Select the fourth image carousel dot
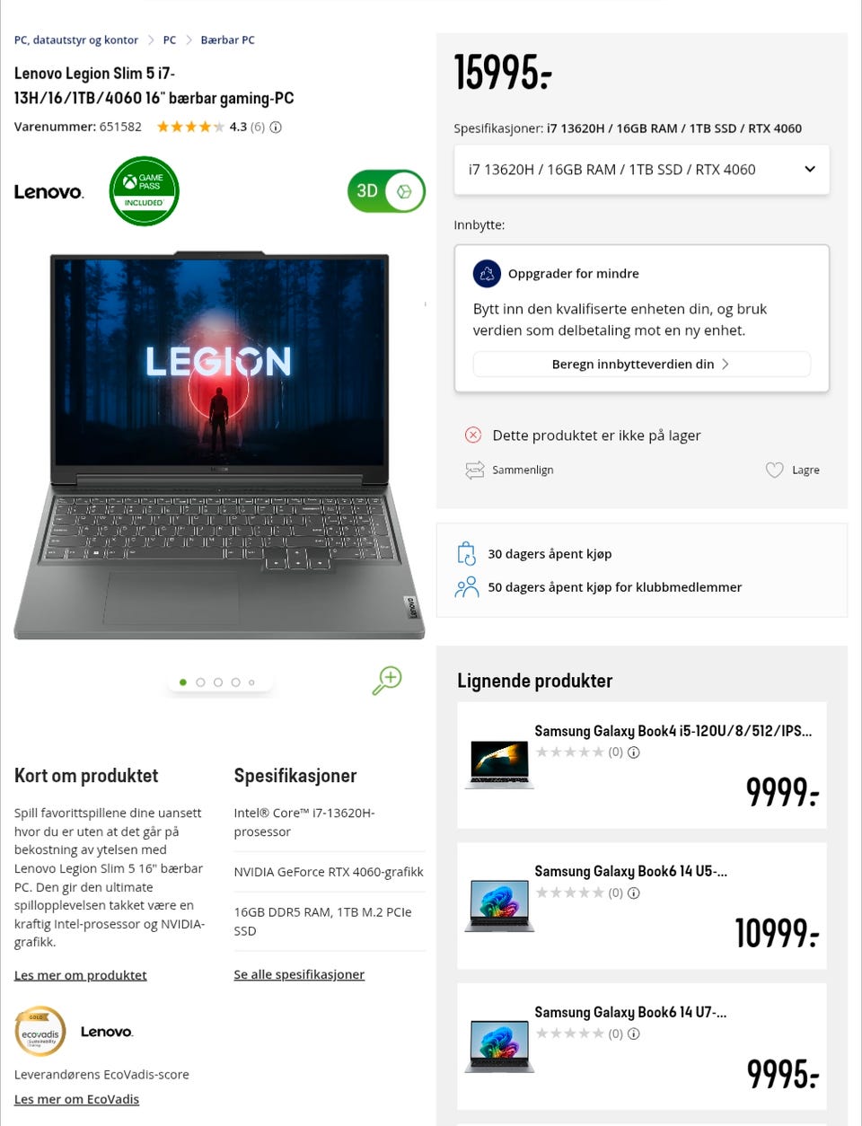 click(x=235, y=682)
